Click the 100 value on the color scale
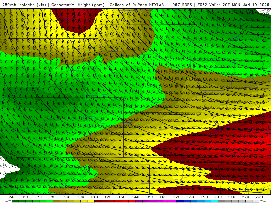This screenshot has width=271, height=203. [x=81, y=197]
